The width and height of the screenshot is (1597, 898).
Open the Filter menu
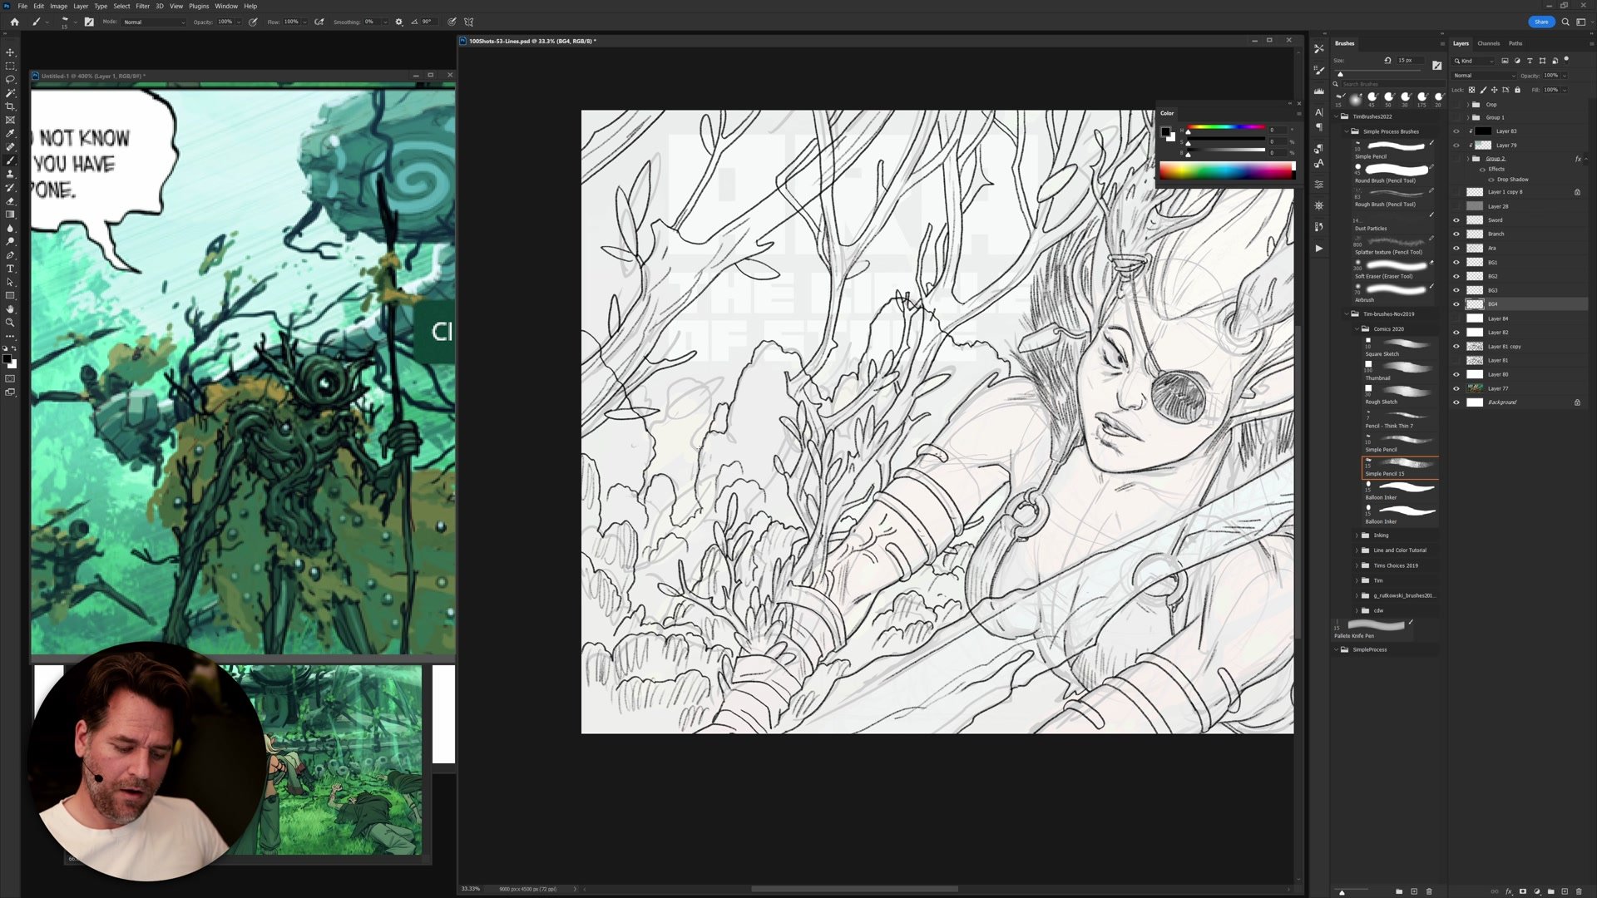tap(142, 6)
